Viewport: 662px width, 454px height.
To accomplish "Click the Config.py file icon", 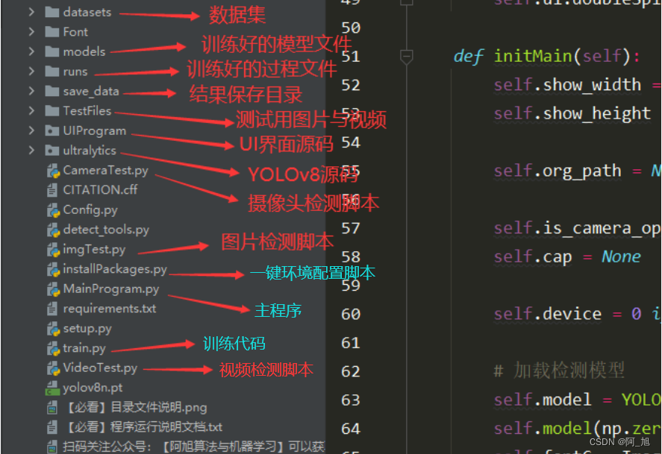I will click(x=54, y=209).
